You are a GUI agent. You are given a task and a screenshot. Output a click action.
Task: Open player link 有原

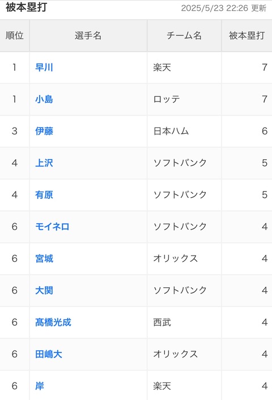click(x=44, y=195)
